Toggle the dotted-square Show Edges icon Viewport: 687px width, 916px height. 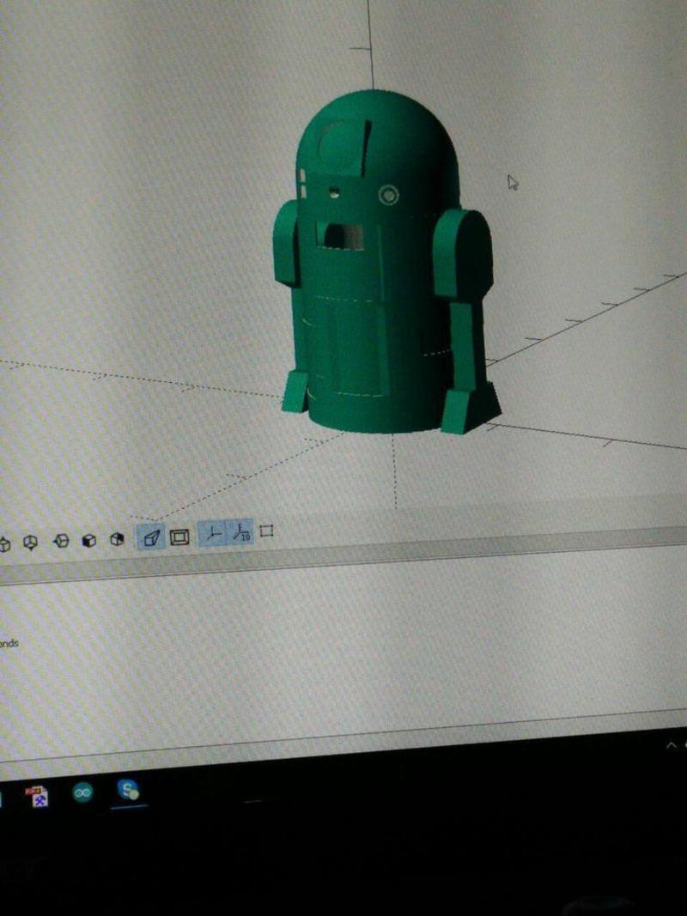pos(266,531)
